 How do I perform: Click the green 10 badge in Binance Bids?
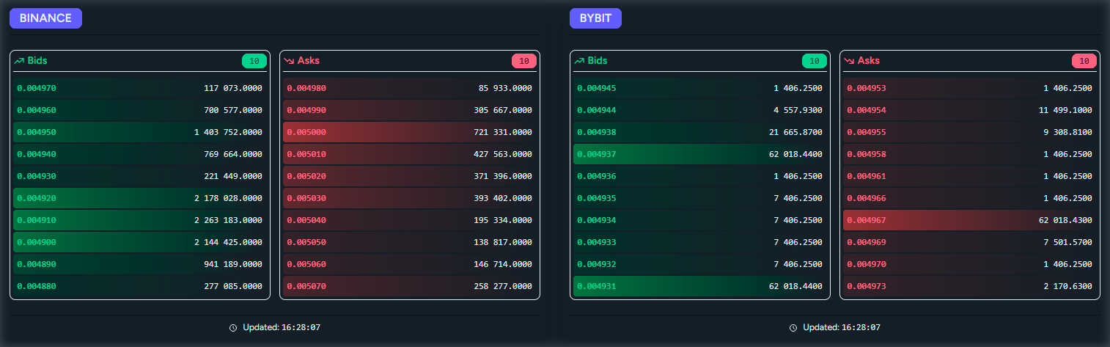254,61
